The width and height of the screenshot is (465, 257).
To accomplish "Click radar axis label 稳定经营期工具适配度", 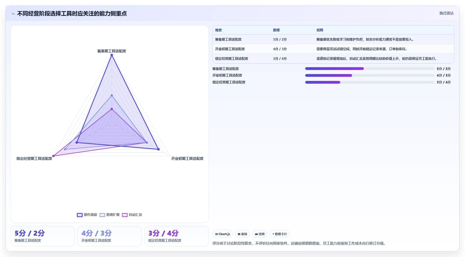I will coord(34,159).
